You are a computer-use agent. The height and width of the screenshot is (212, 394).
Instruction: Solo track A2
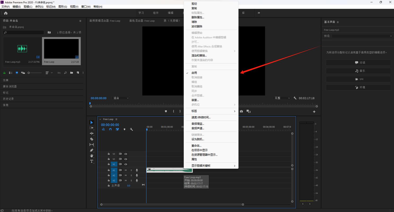(131, 175)
